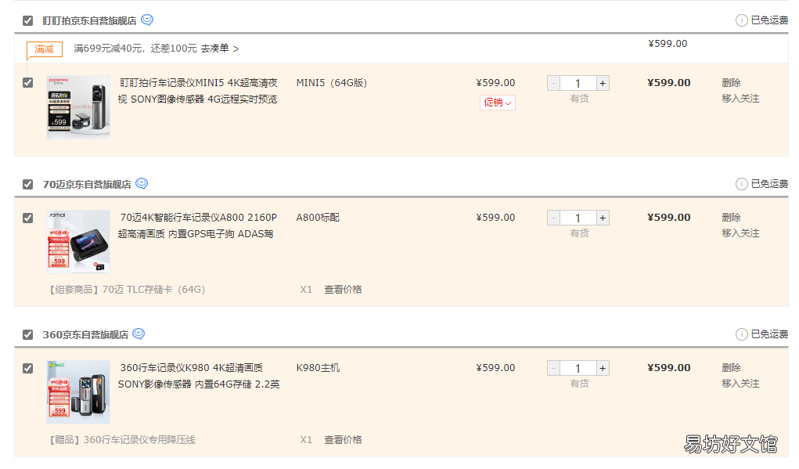Click MINI5 unit price ¥599.00
Image resolution: width=799 pixels, height=469 pixels.
496,82
